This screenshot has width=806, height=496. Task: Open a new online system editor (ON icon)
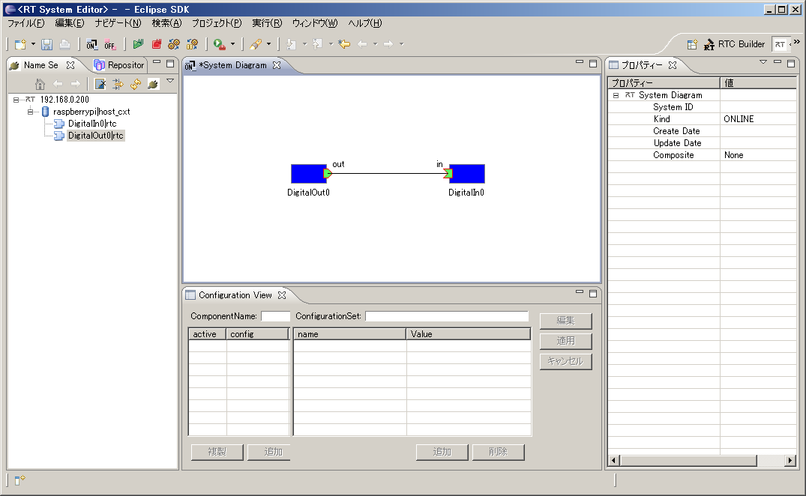click(x=91, y=45)
